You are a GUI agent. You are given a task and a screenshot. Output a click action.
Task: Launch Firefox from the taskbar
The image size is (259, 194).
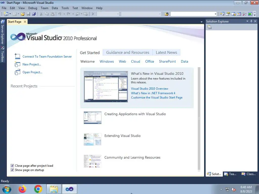coord(23,189)
